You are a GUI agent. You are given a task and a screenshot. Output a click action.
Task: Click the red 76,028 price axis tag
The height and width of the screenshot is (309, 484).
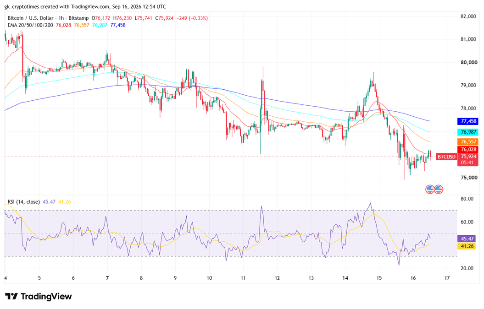(467, 149)
